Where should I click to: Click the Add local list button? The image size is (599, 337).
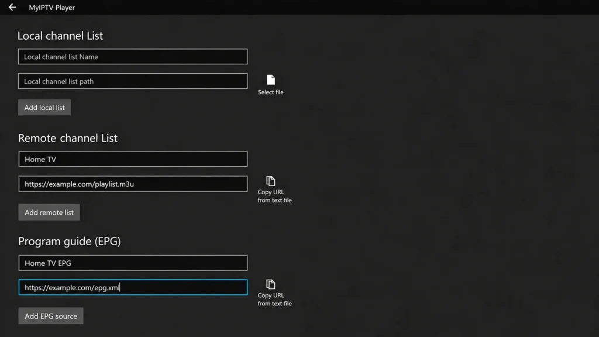pos(44,108)
